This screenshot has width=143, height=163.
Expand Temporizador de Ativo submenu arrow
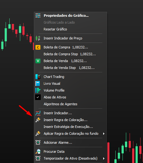click(x=104, y=158)
